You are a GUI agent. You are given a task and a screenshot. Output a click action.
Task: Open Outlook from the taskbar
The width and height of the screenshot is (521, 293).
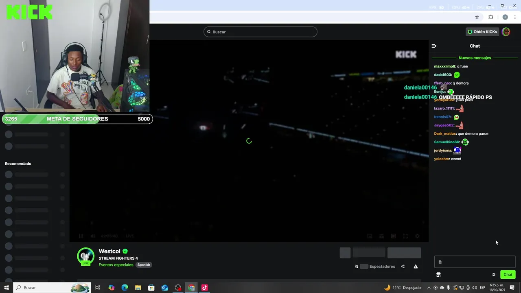click(x=164, y=288)
